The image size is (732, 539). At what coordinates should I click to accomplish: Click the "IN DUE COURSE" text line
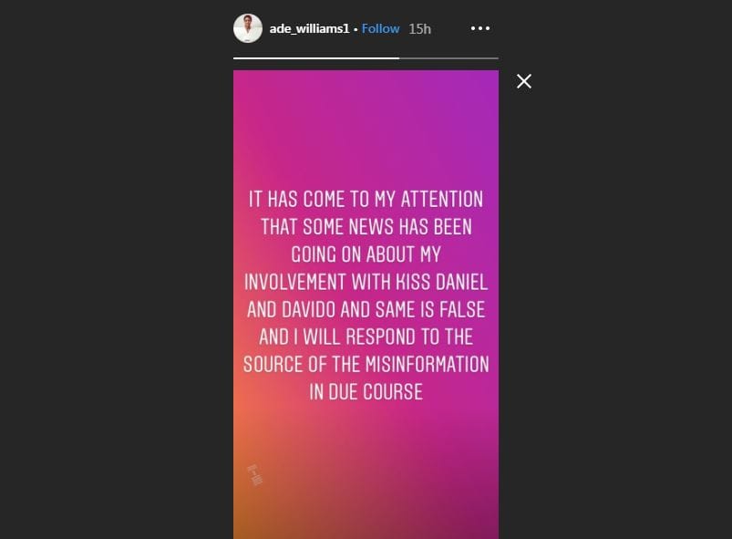tap(366, 392)
